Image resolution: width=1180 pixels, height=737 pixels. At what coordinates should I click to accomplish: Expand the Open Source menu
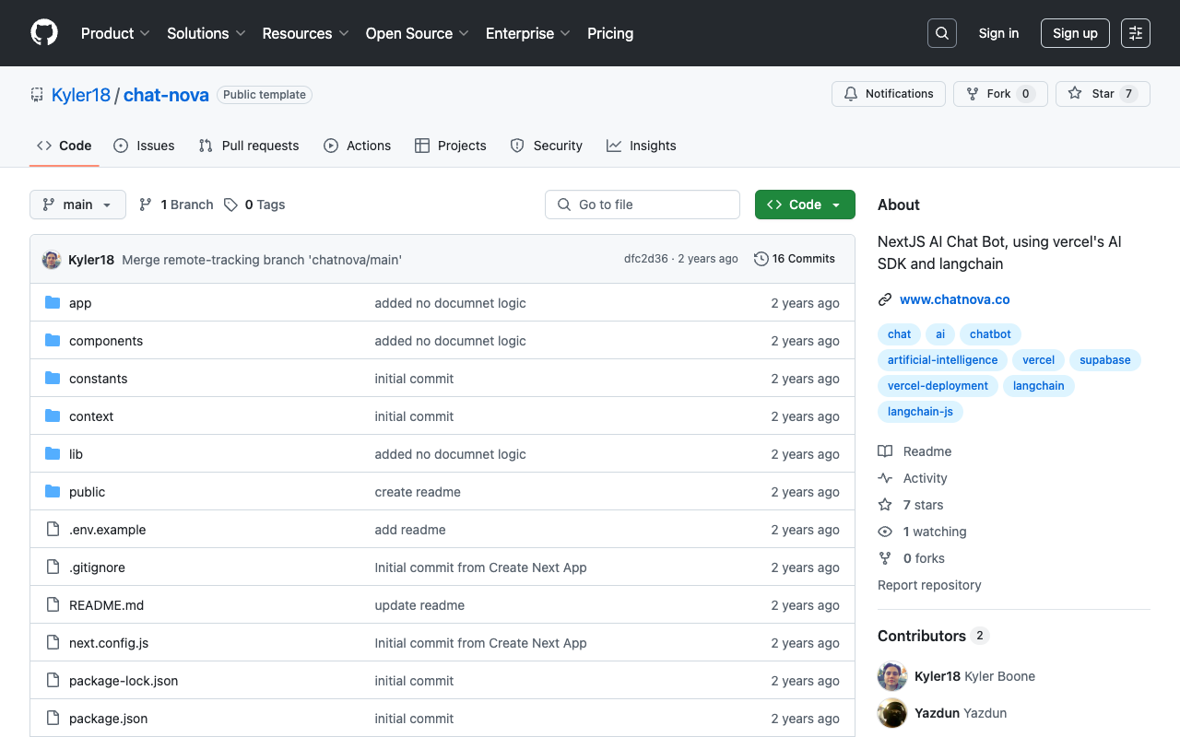click(418, 33)
